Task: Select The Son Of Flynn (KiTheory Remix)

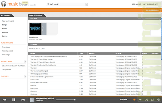Action: 43,62
